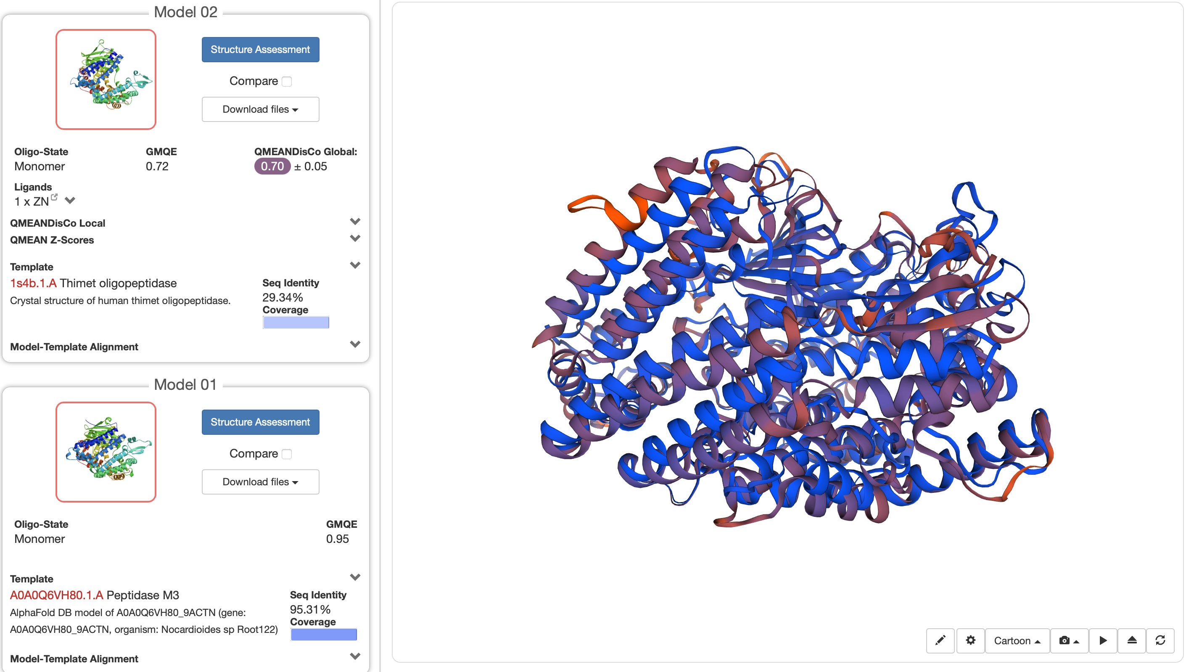
Task: Click the pencil edit icon in viewer toolbar
Action: coord(940,640)
